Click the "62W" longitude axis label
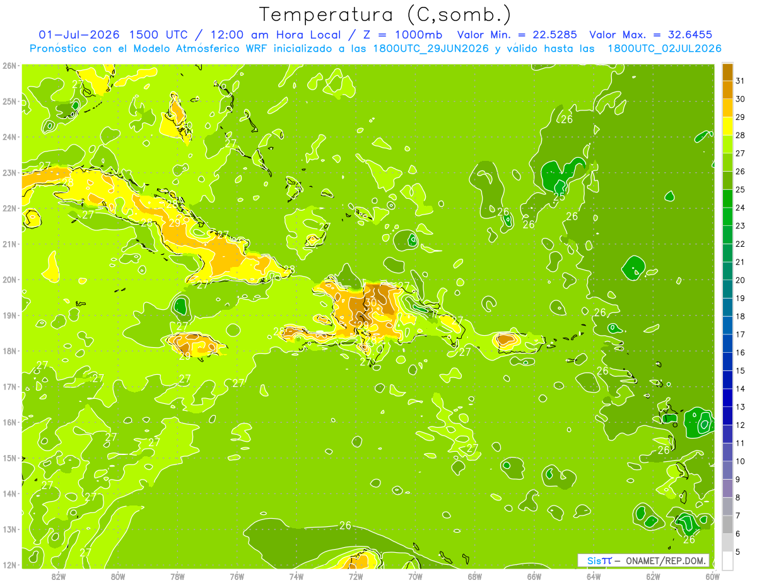The image size is (757, 585). (653, 576)
